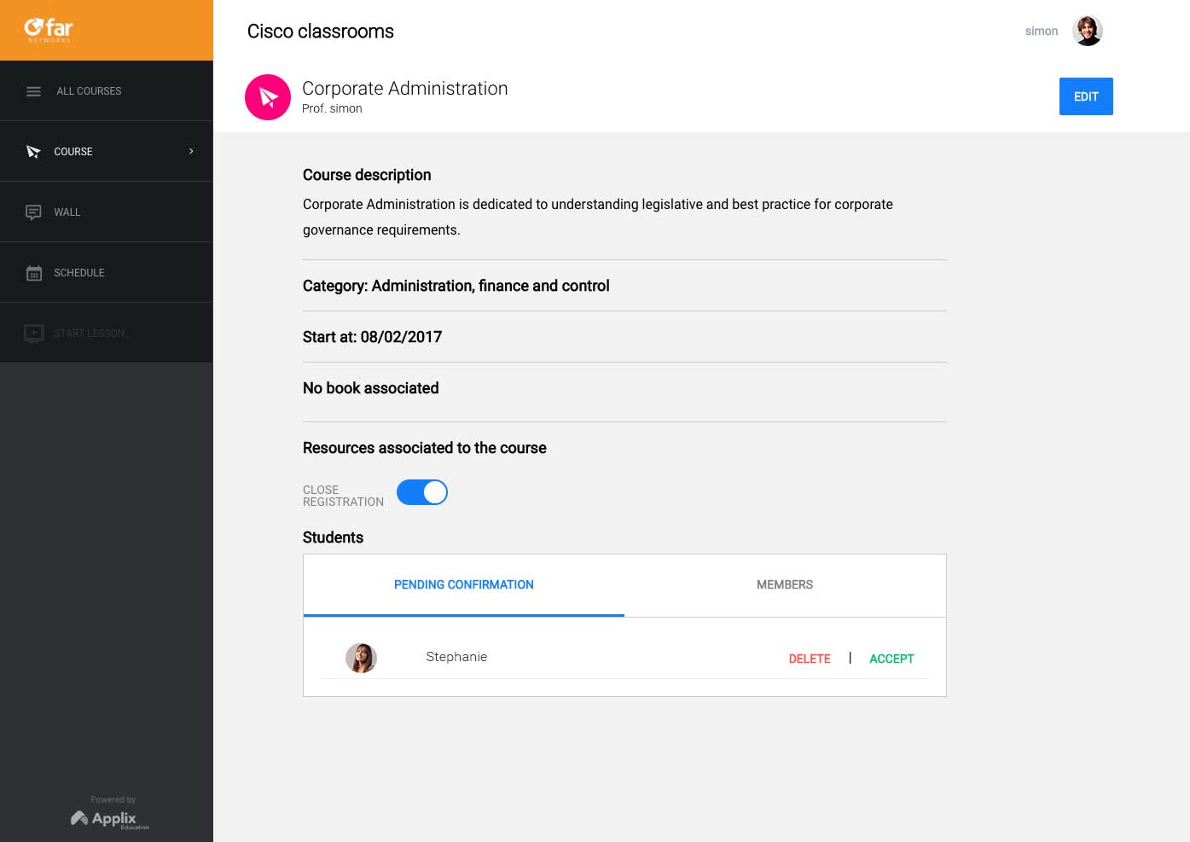Click the Course description heading
Image resolution: width=1190 pixels, height=842 pixels.
[367, 175]
